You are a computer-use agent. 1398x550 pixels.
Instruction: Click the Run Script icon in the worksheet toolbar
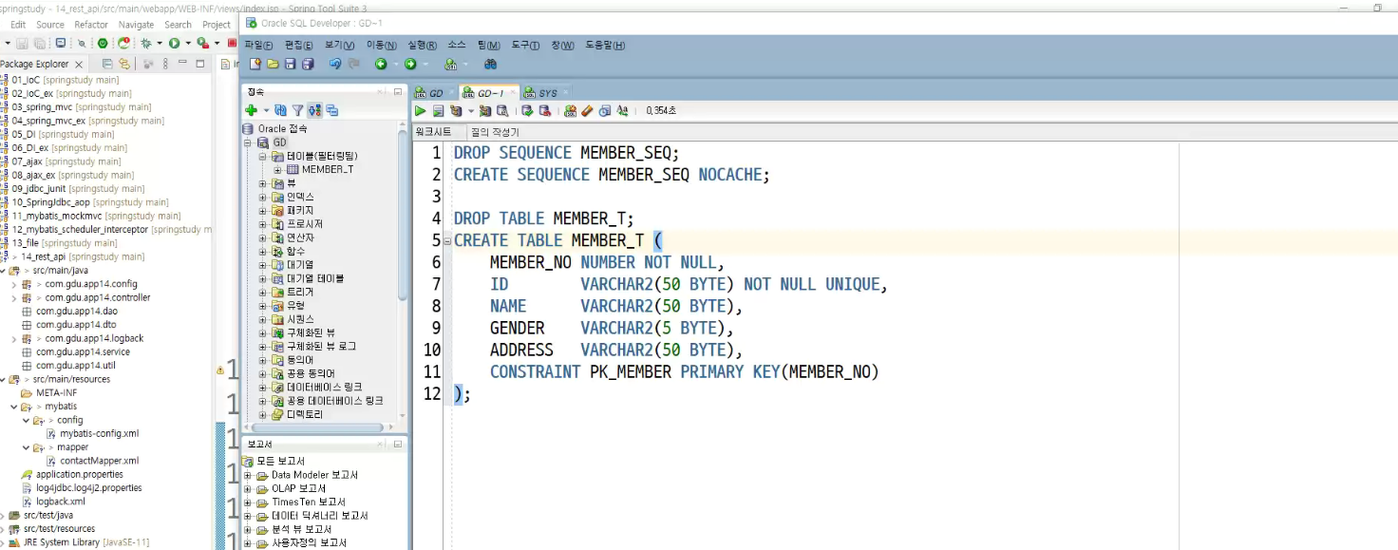coord(439,111)
